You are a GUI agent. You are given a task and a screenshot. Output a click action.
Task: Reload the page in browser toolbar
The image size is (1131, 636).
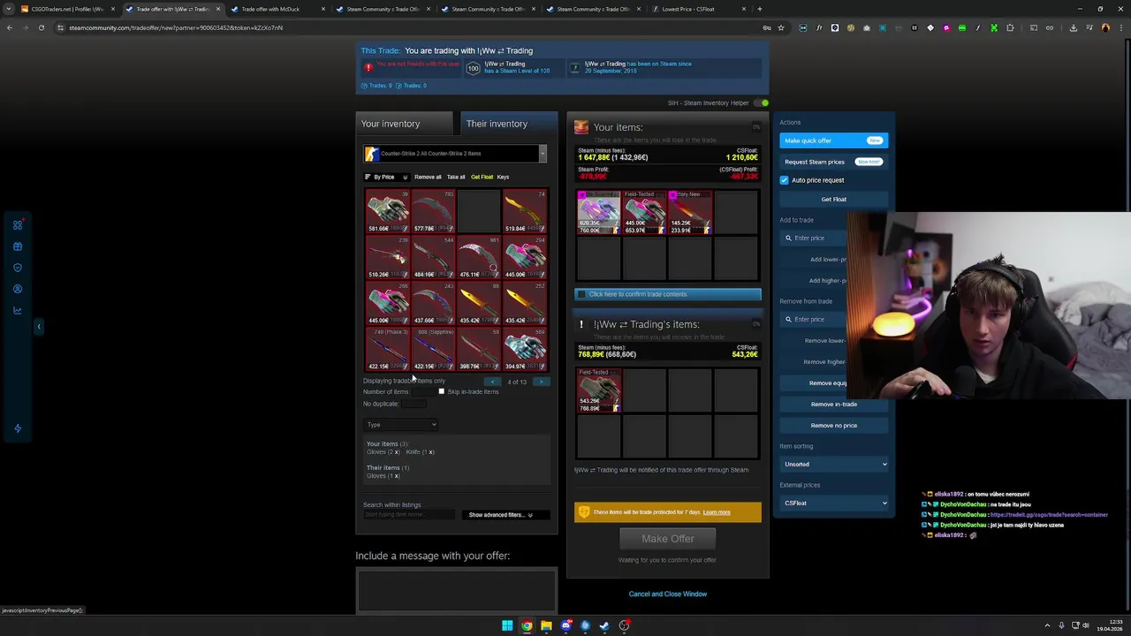[x=41, y=27]
